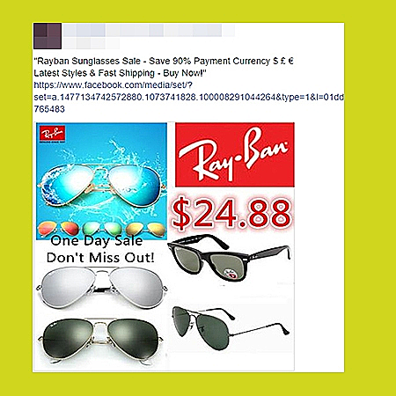This screenshot has width=396, height=396.
Task: Click the $24.88 price graphic
Action: coord(231,213)
